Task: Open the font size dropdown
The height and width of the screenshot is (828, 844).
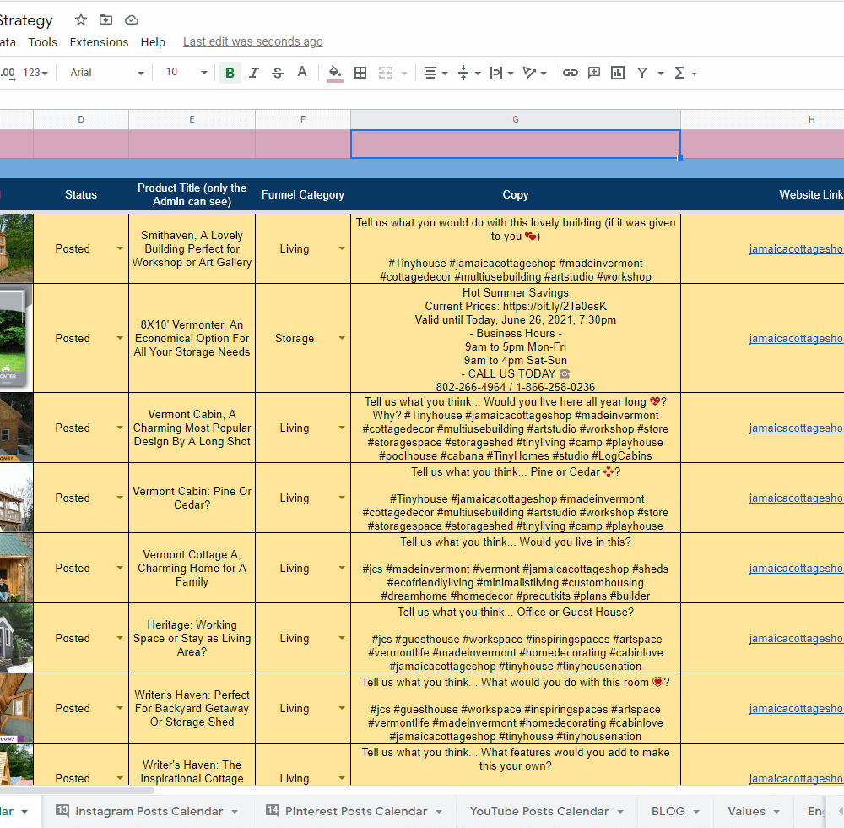Action: (186, 73)
